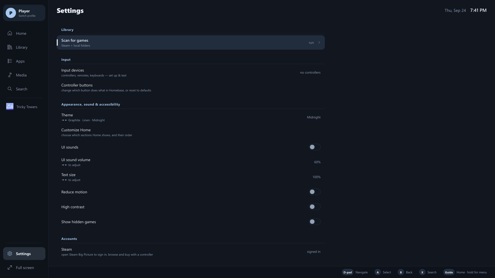Click the Media music note icon
The height and width of the screenshot is (278, 495).
pos(10,75)
